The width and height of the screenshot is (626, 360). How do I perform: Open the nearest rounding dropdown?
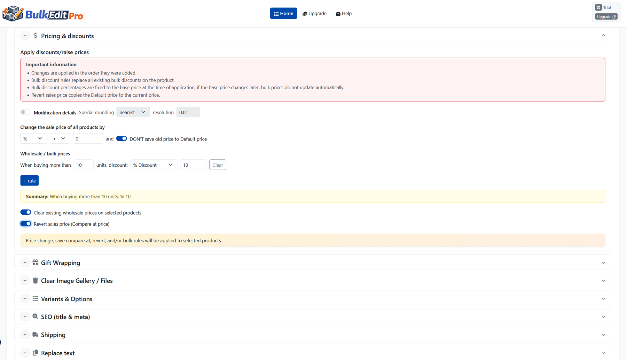[x=133, y=112]
